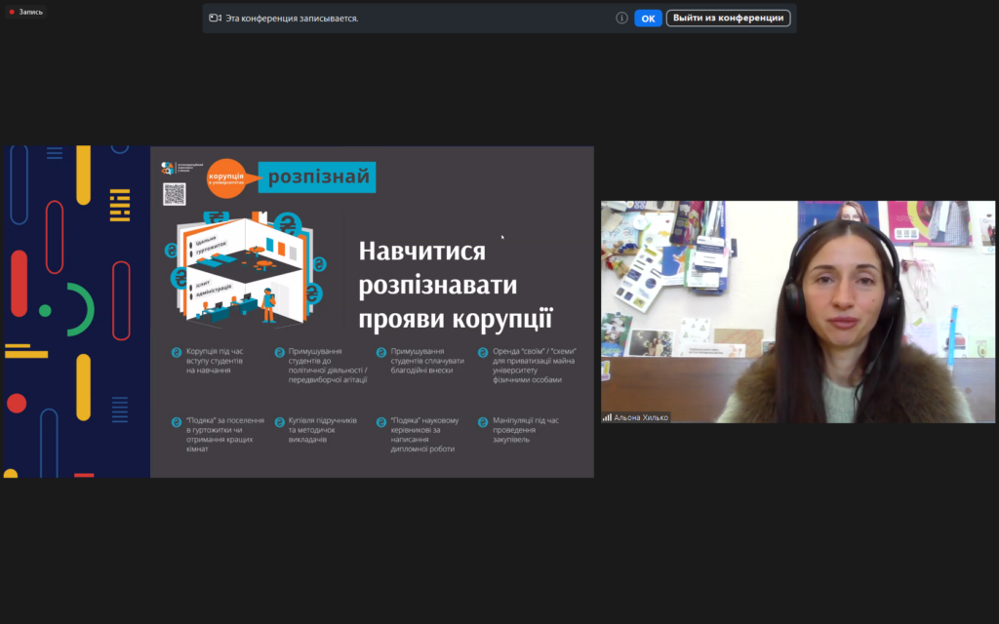This screenshot has width=999, height=624.
Task: Click the signal strength icon by Альона Хилько
Action: [x=607, y=417]
